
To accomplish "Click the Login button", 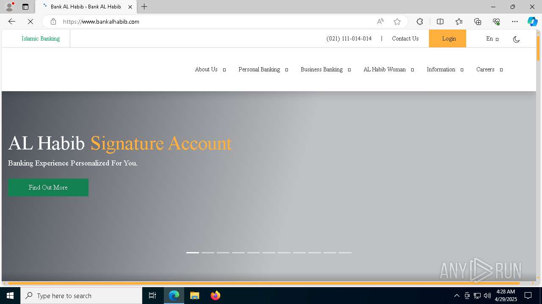I will (x=448, y=38).
